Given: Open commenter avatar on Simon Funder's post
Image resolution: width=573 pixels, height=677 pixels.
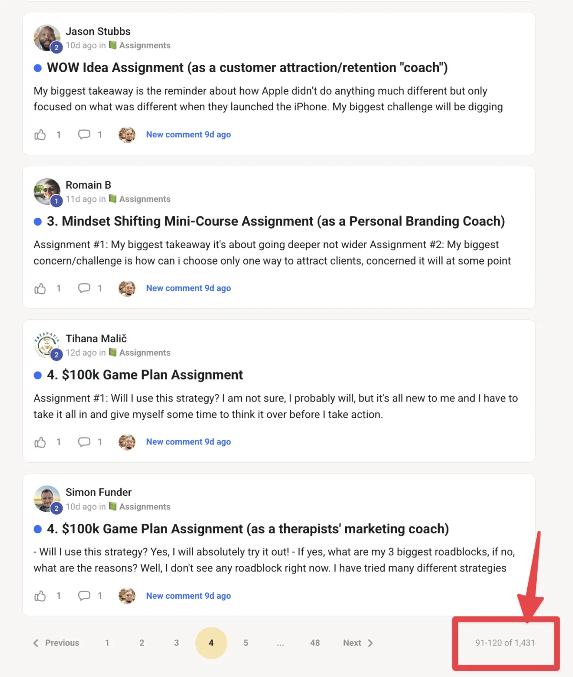Looking at the screenshot, I should click(x=127, y=596).
